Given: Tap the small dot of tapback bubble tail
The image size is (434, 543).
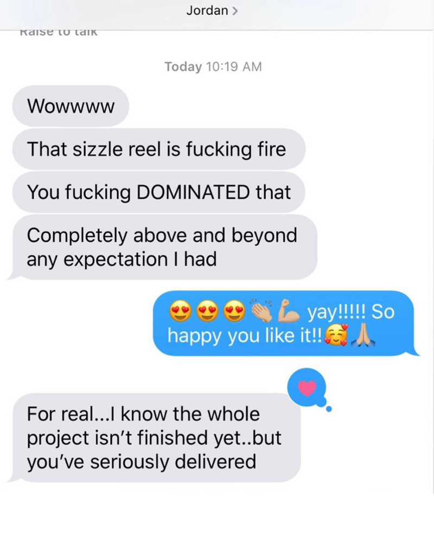Looking at the screenshot, I should 329,409.
